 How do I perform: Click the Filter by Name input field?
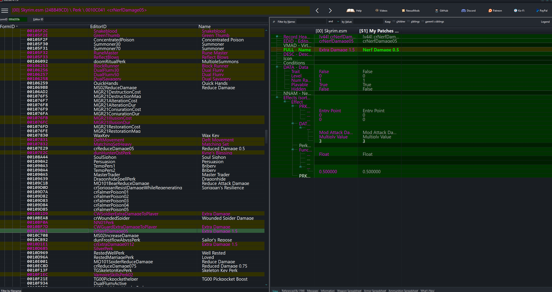coord(311,22)
